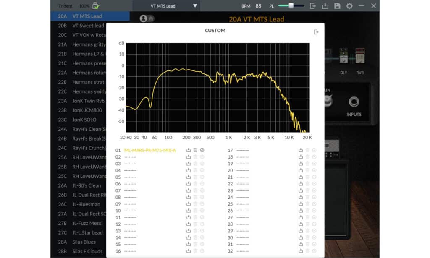430x258 pixels.
Task: Import an IR file into slot 11
Action: tap(189, 217)
